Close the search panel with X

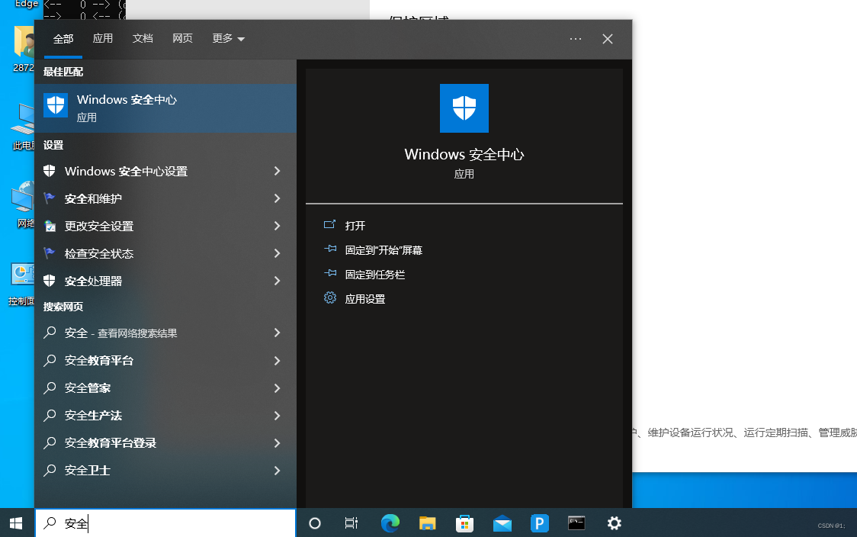pyautogui.click(x=607, y=39)
